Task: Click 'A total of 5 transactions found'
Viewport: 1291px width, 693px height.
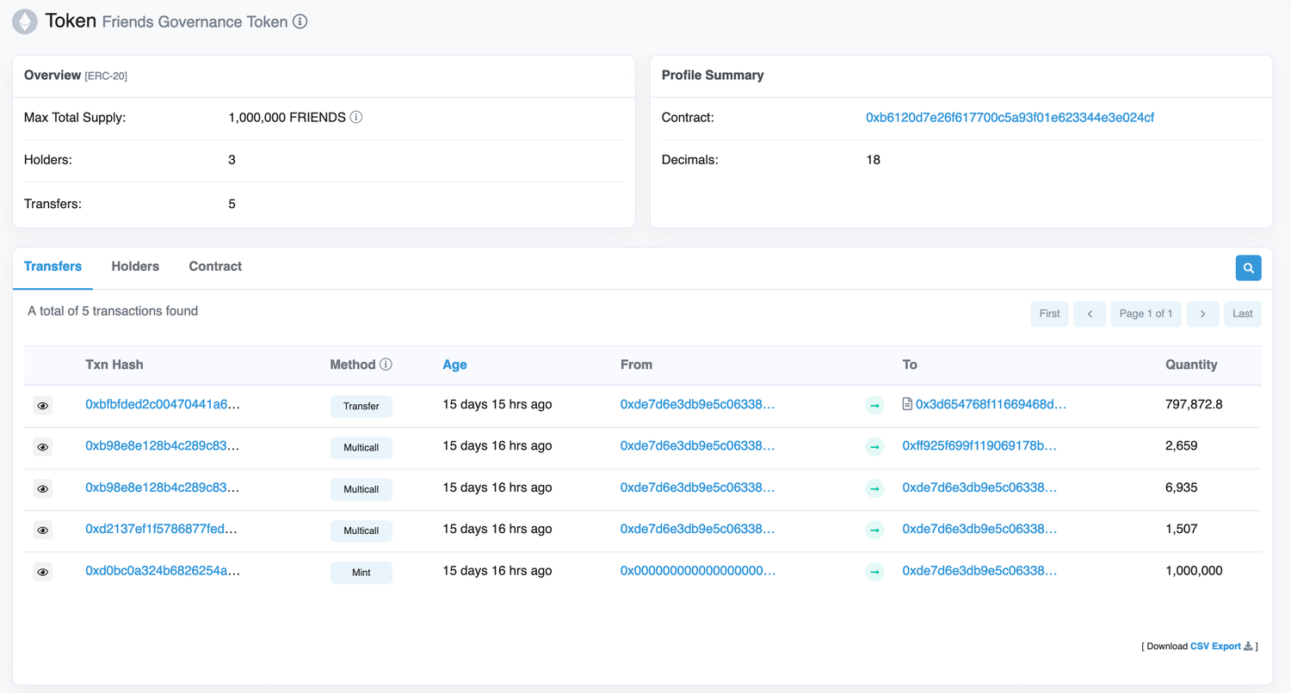Action: click(113, 311)
